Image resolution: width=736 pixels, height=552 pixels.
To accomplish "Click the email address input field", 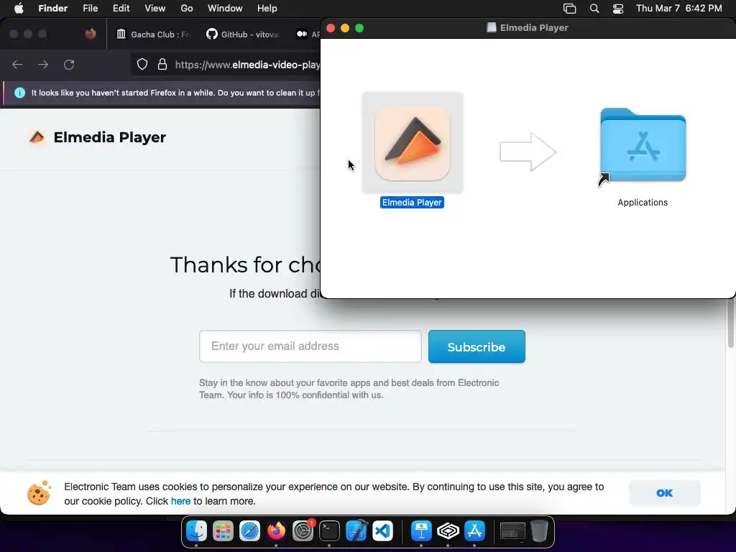I will 310,346.
